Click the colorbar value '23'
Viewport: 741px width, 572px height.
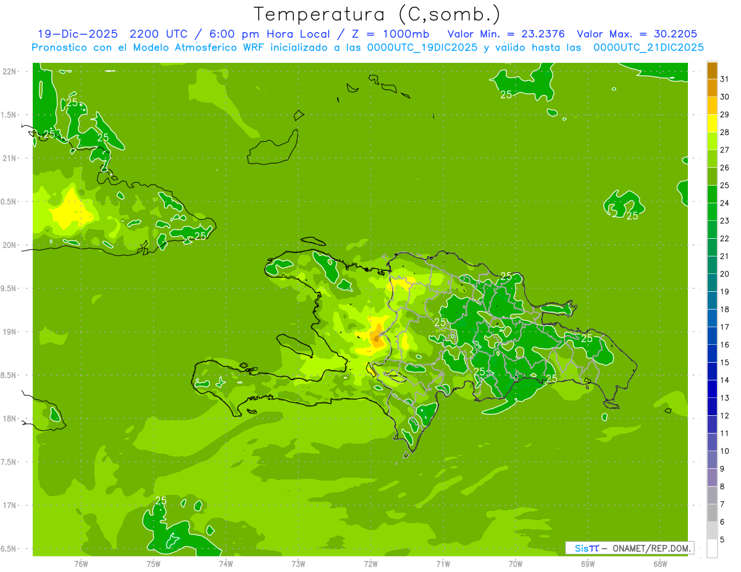tap(725, 221)
